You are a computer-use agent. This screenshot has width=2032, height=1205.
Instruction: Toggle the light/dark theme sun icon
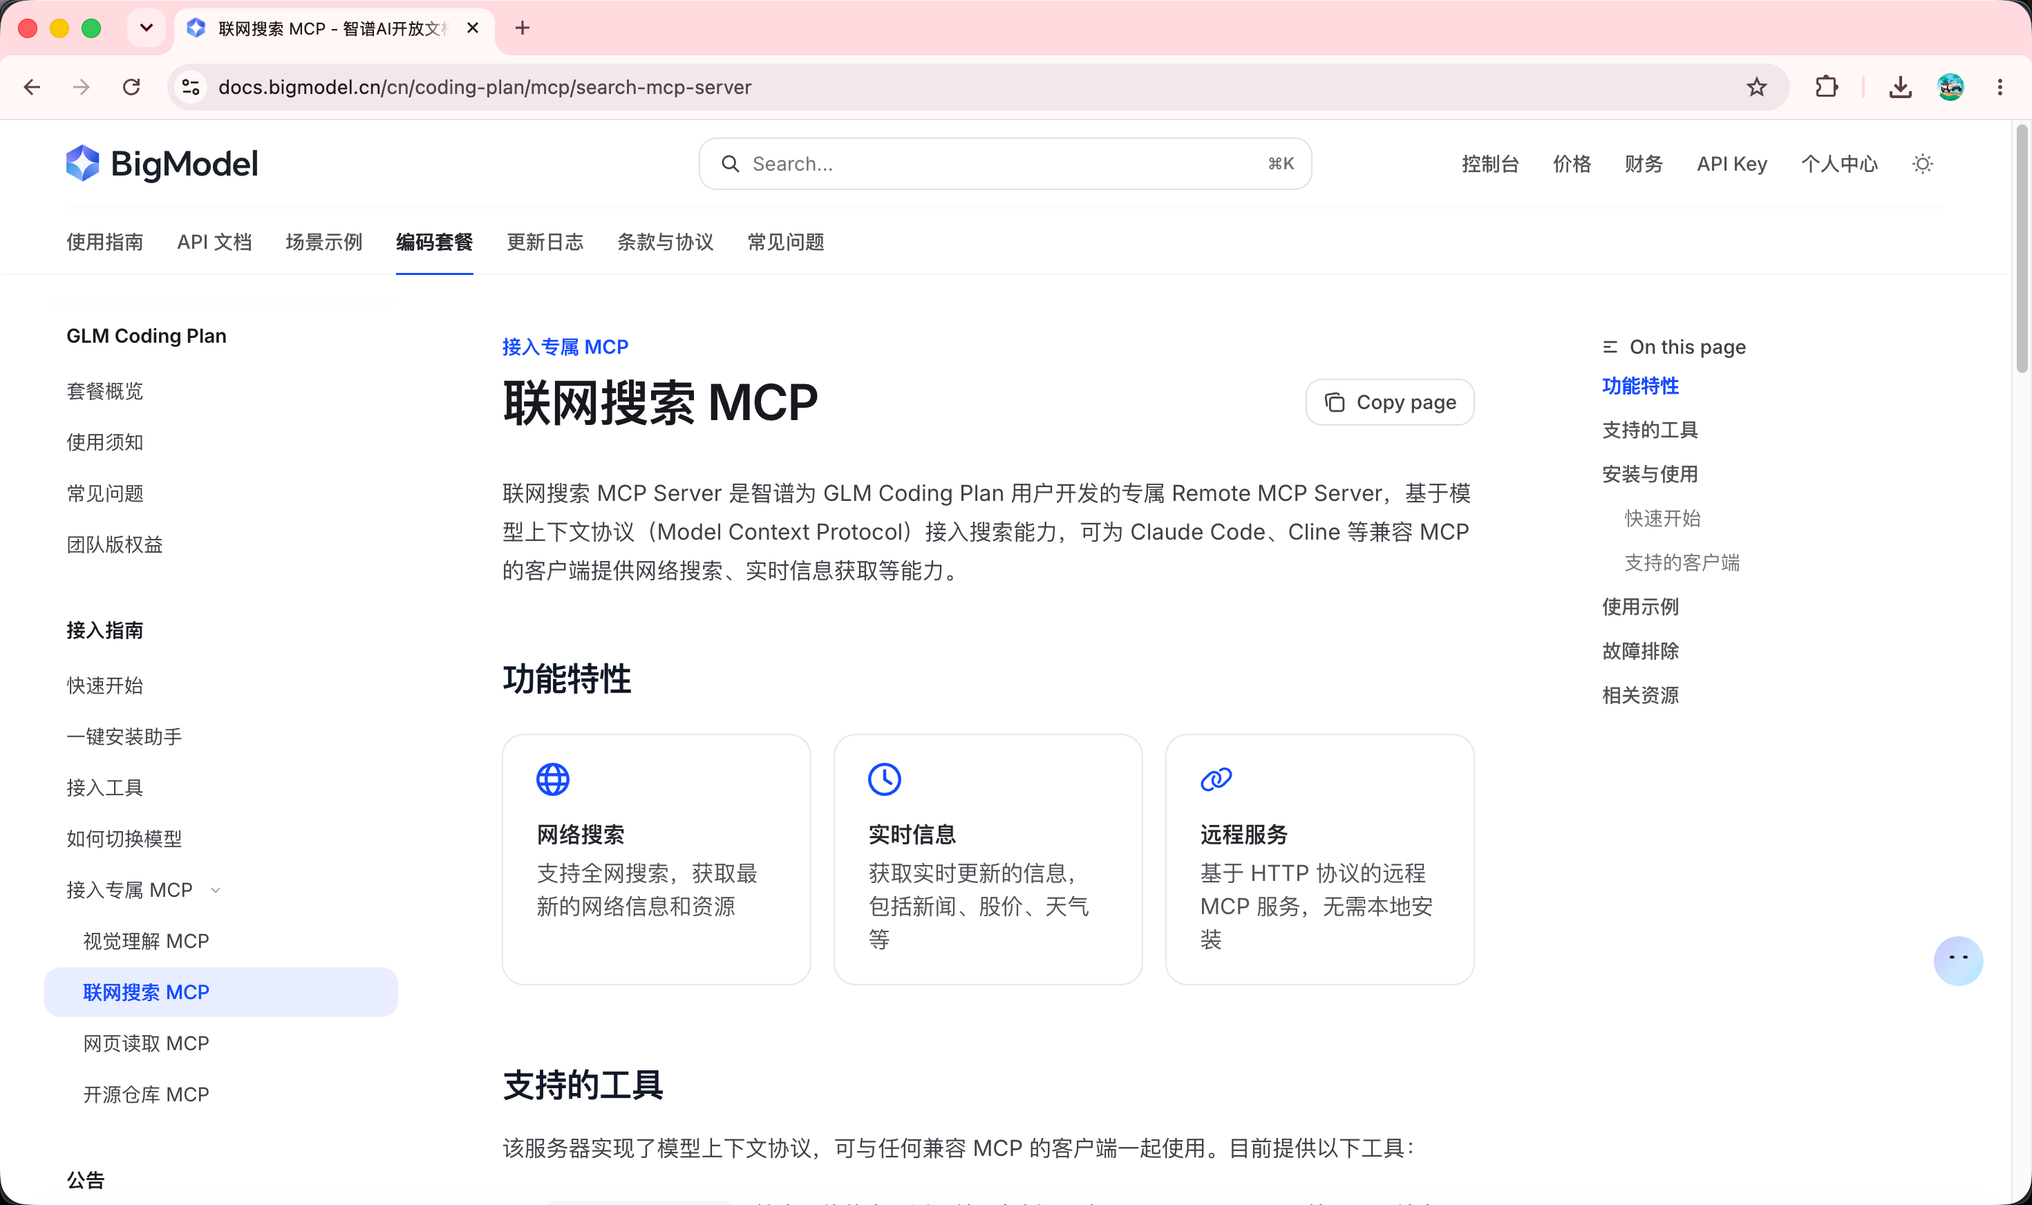1922,164
